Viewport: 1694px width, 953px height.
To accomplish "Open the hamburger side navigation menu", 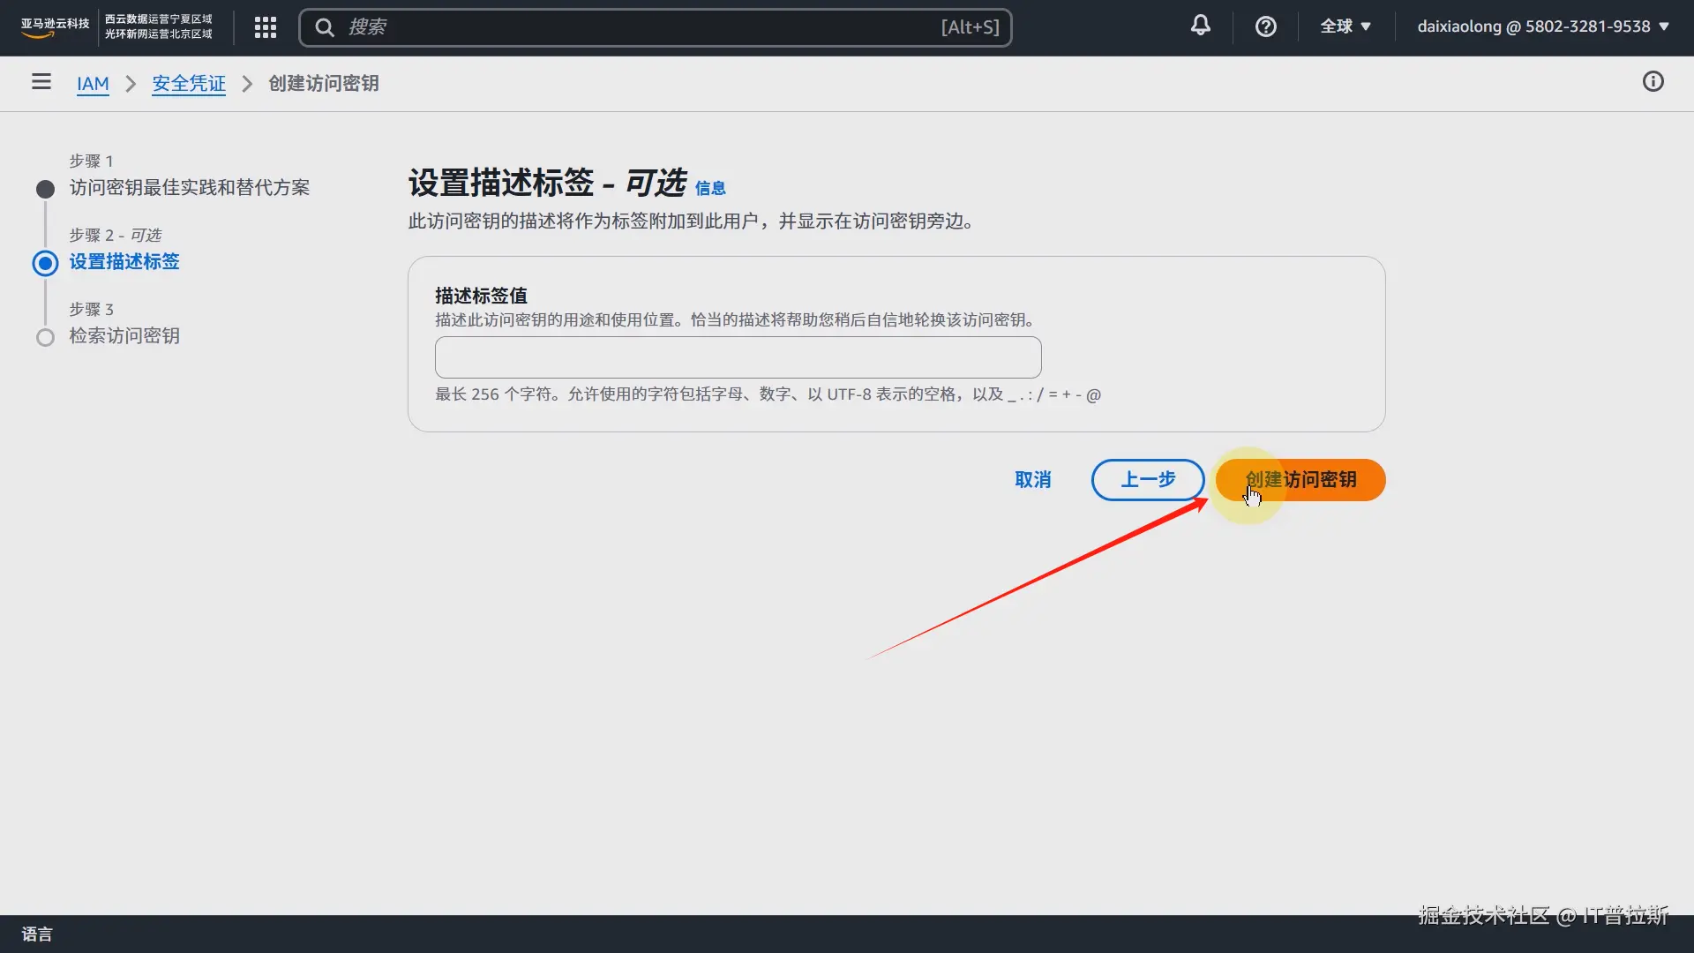I will pyautogui.click(x=41, y=82).
